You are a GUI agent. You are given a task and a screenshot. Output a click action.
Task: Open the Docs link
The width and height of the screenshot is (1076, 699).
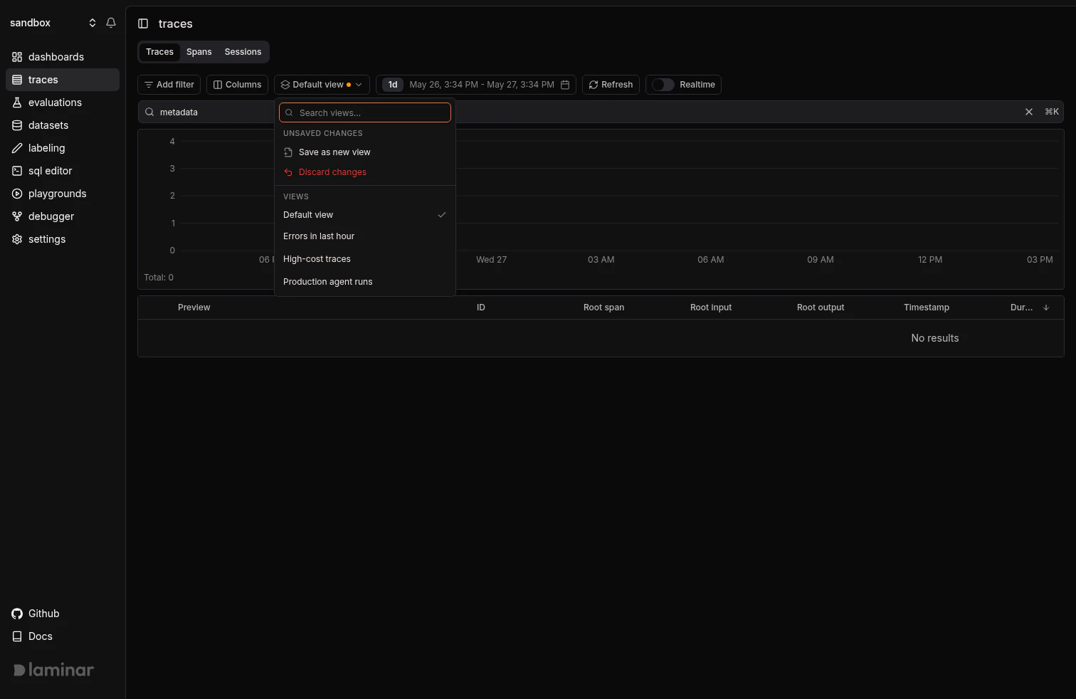(63, 636)
